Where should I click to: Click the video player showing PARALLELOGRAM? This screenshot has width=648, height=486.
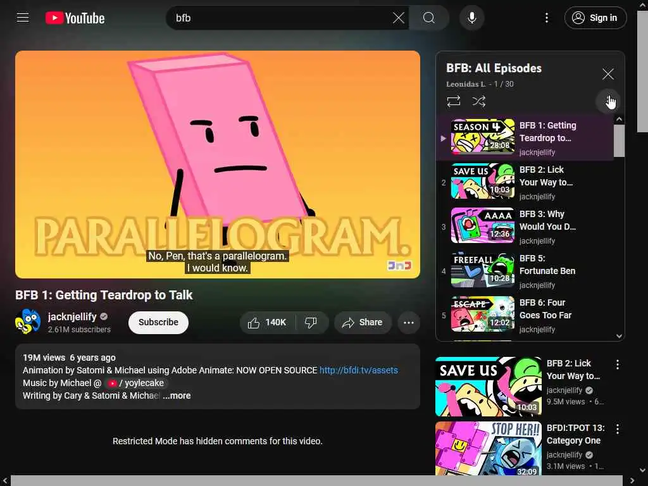[x=218, y=165]
